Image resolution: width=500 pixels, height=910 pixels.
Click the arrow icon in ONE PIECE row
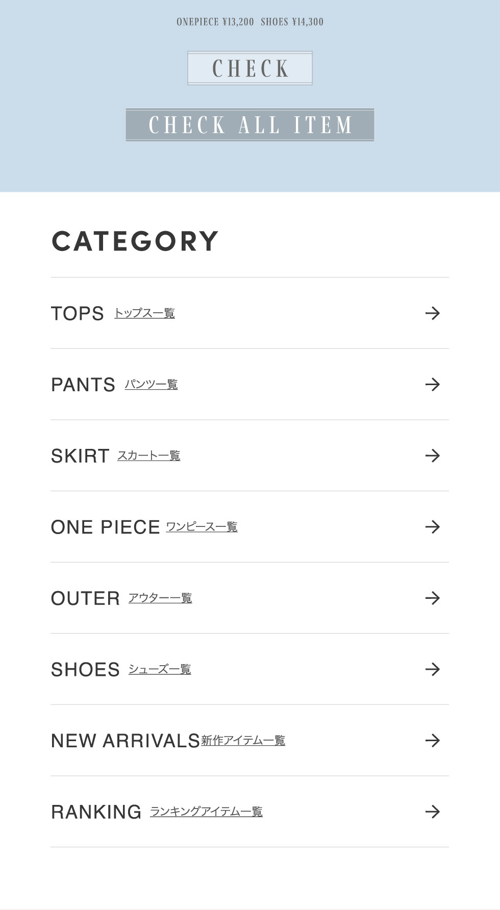(x=432, y=526)
